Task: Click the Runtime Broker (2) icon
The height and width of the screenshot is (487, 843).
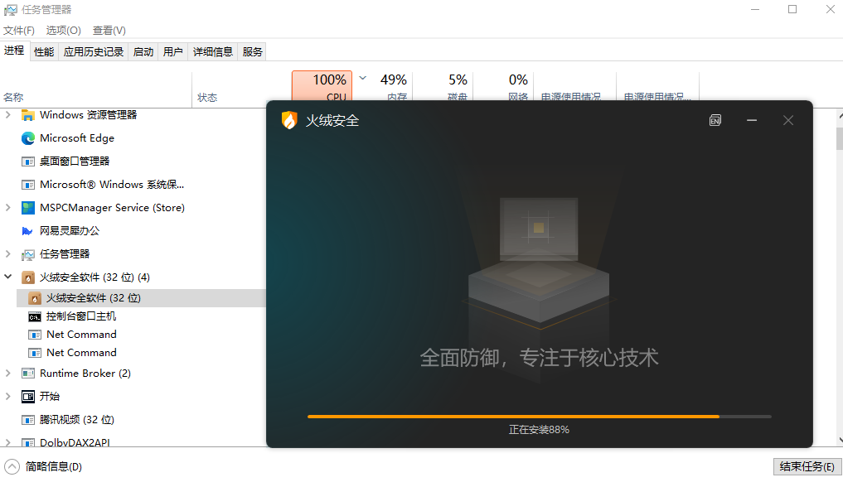Action: [x=28, y=374]
